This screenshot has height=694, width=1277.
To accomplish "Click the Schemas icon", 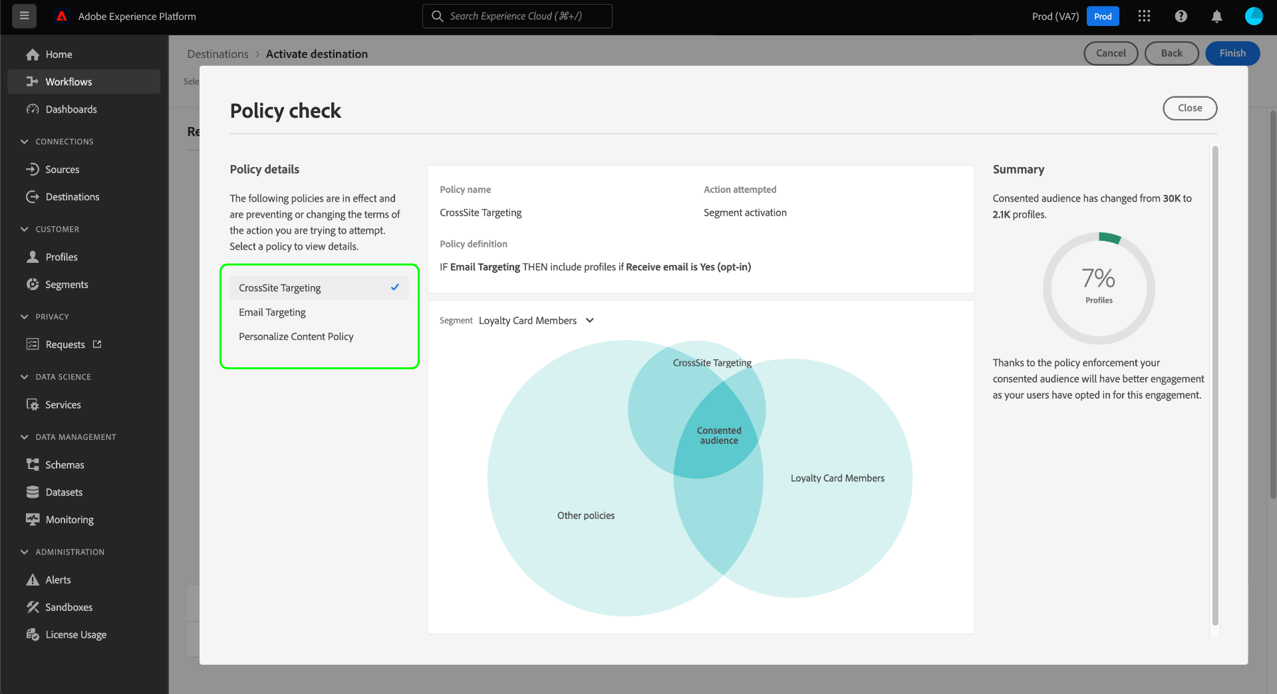I will (33, 464).
